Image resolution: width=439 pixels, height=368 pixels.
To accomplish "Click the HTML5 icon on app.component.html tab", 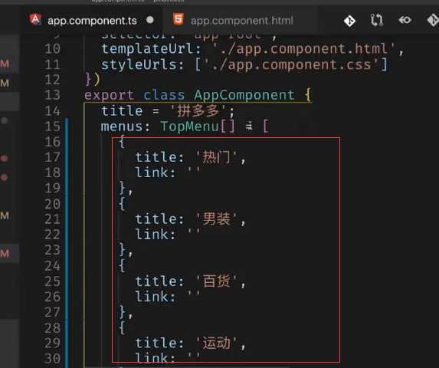I will (x=179, y=20).
